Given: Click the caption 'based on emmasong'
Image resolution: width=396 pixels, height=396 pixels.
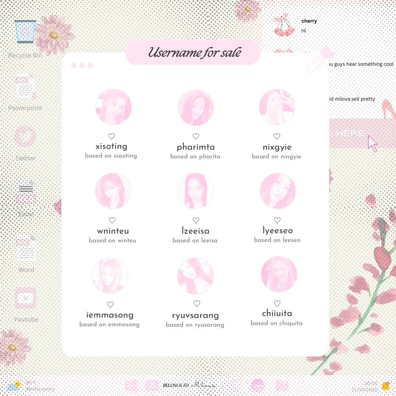Looking at the screenshot, I should [x=109, y=324].
